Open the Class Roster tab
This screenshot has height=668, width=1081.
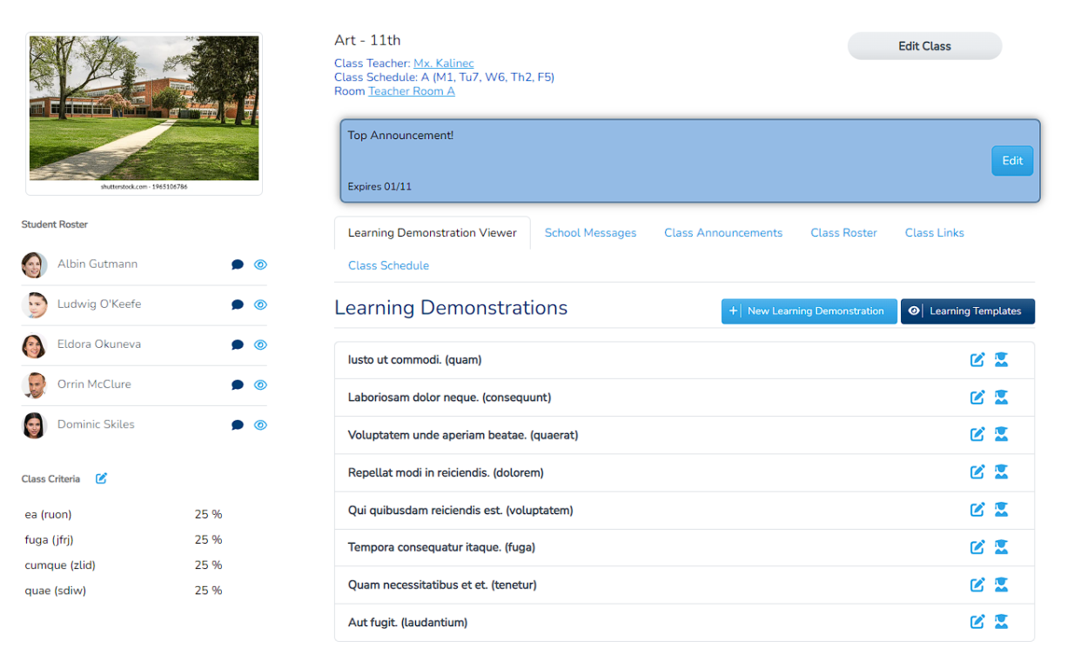(843, 233)
